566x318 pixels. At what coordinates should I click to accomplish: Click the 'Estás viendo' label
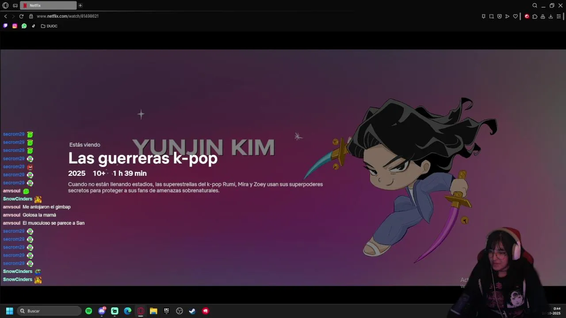click(84, 145)
